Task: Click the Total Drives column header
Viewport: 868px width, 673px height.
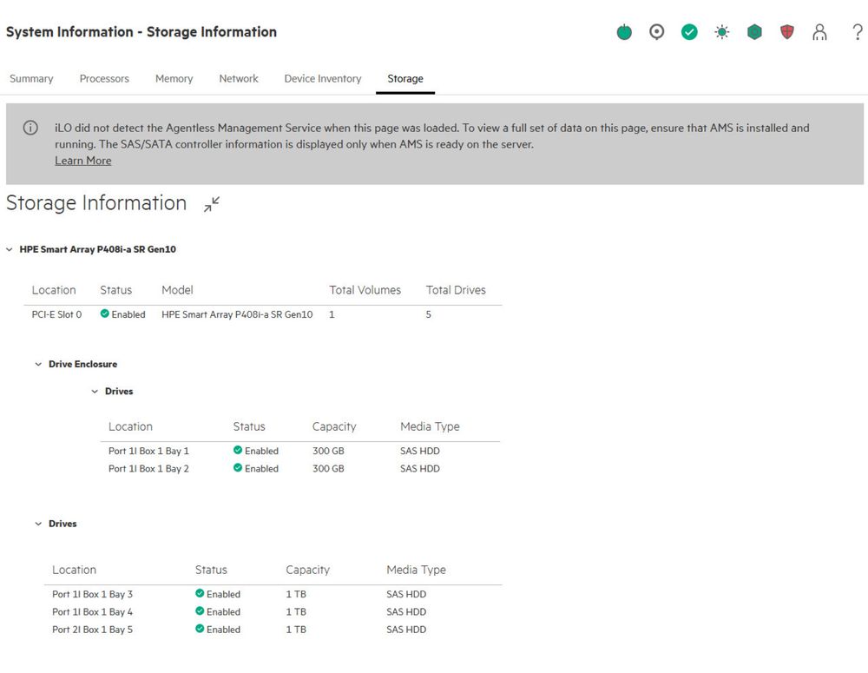Action: click(456, 290)
